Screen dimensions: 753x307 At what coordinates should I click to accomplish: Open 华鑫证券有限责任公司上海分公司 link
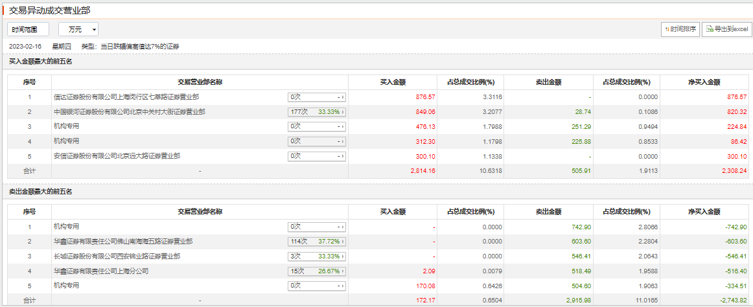[101, 271]
